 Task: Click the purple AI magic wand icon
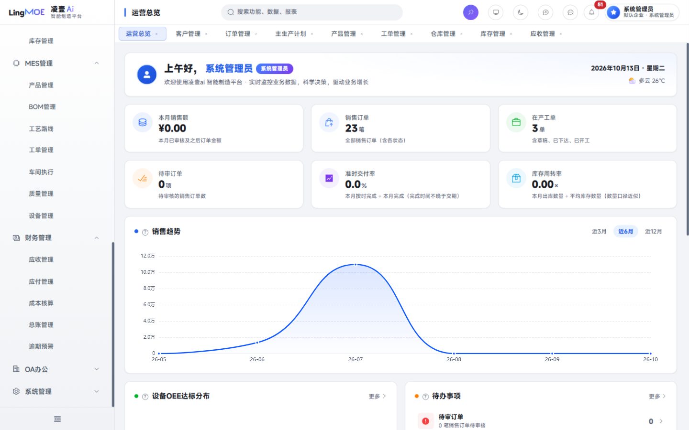pyautogui.click(x=471, y=12)
